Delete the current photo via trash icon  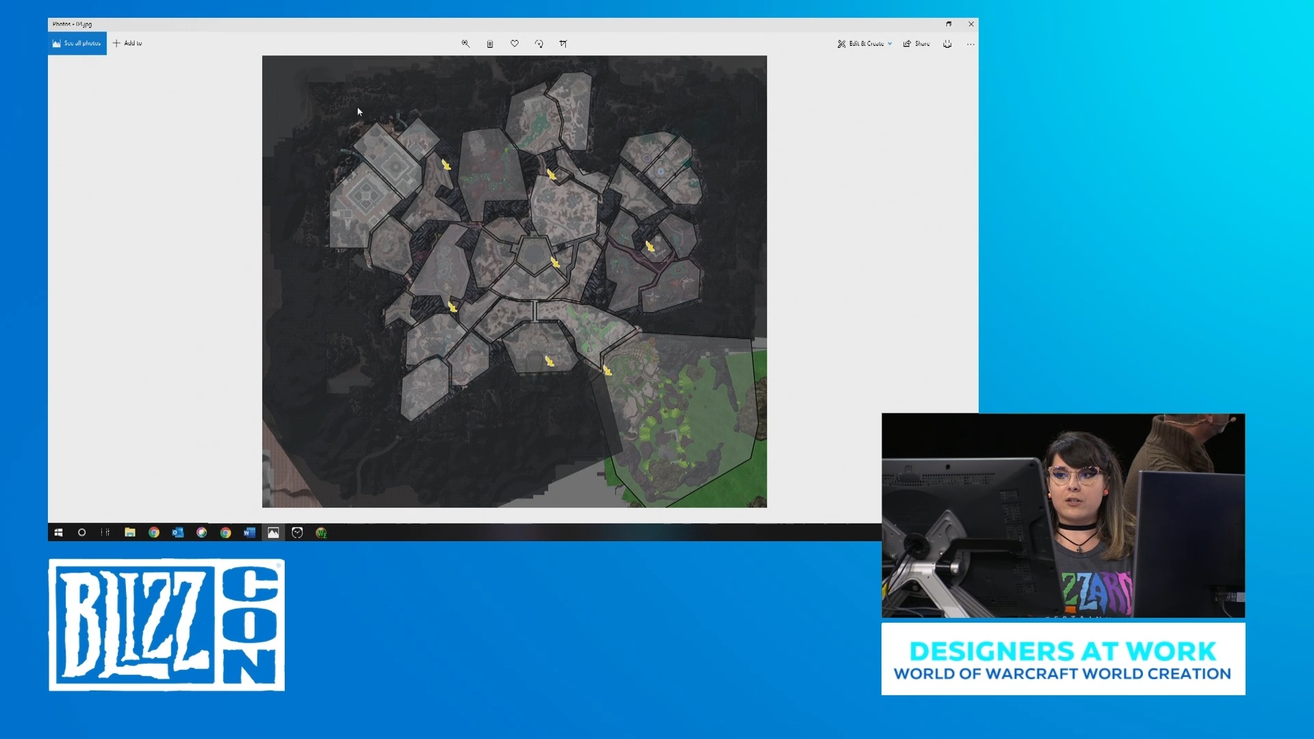click(x=490, y=43)
